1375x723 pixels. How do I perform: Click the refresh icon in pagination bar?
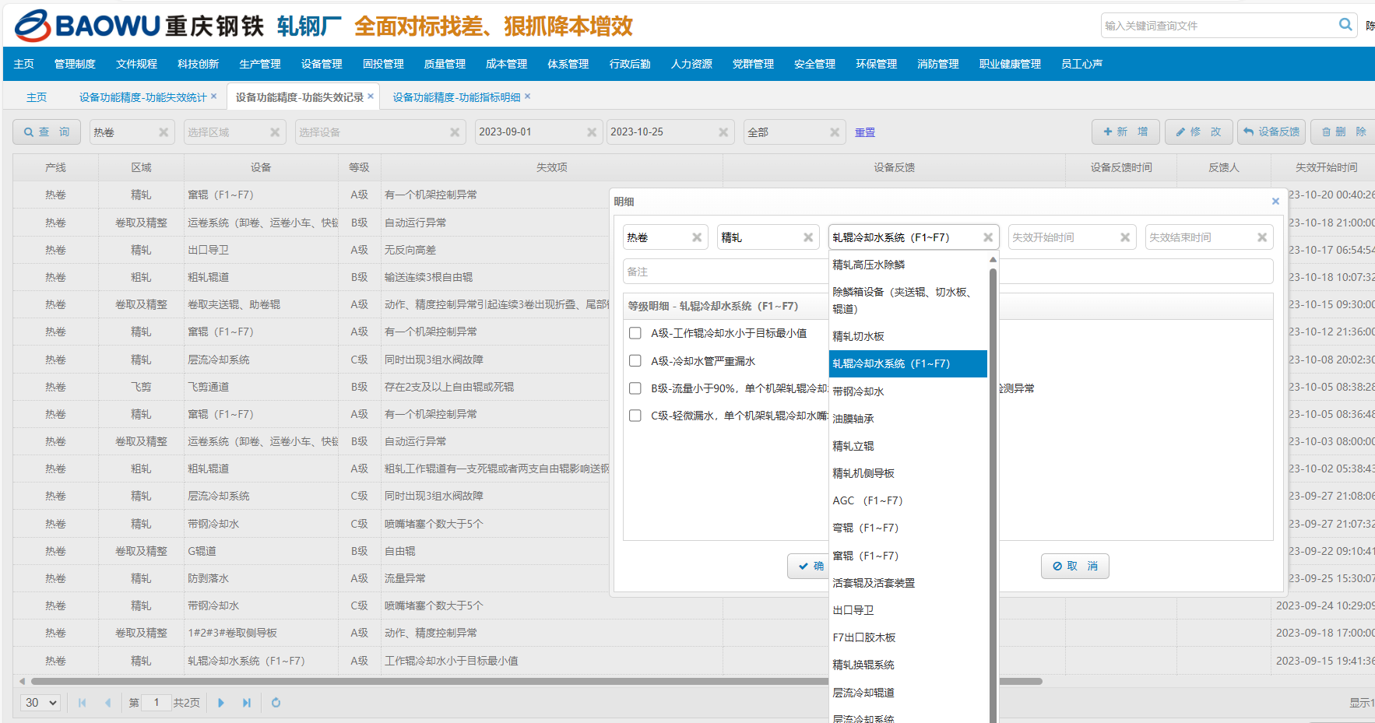point(276,703)
